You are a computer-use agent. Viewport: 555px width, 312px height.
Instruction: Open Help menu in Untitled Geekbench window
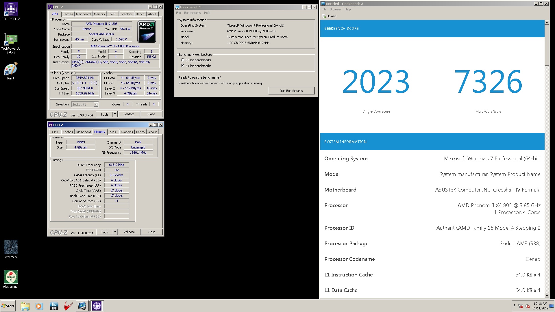click(x=347, y=9)
